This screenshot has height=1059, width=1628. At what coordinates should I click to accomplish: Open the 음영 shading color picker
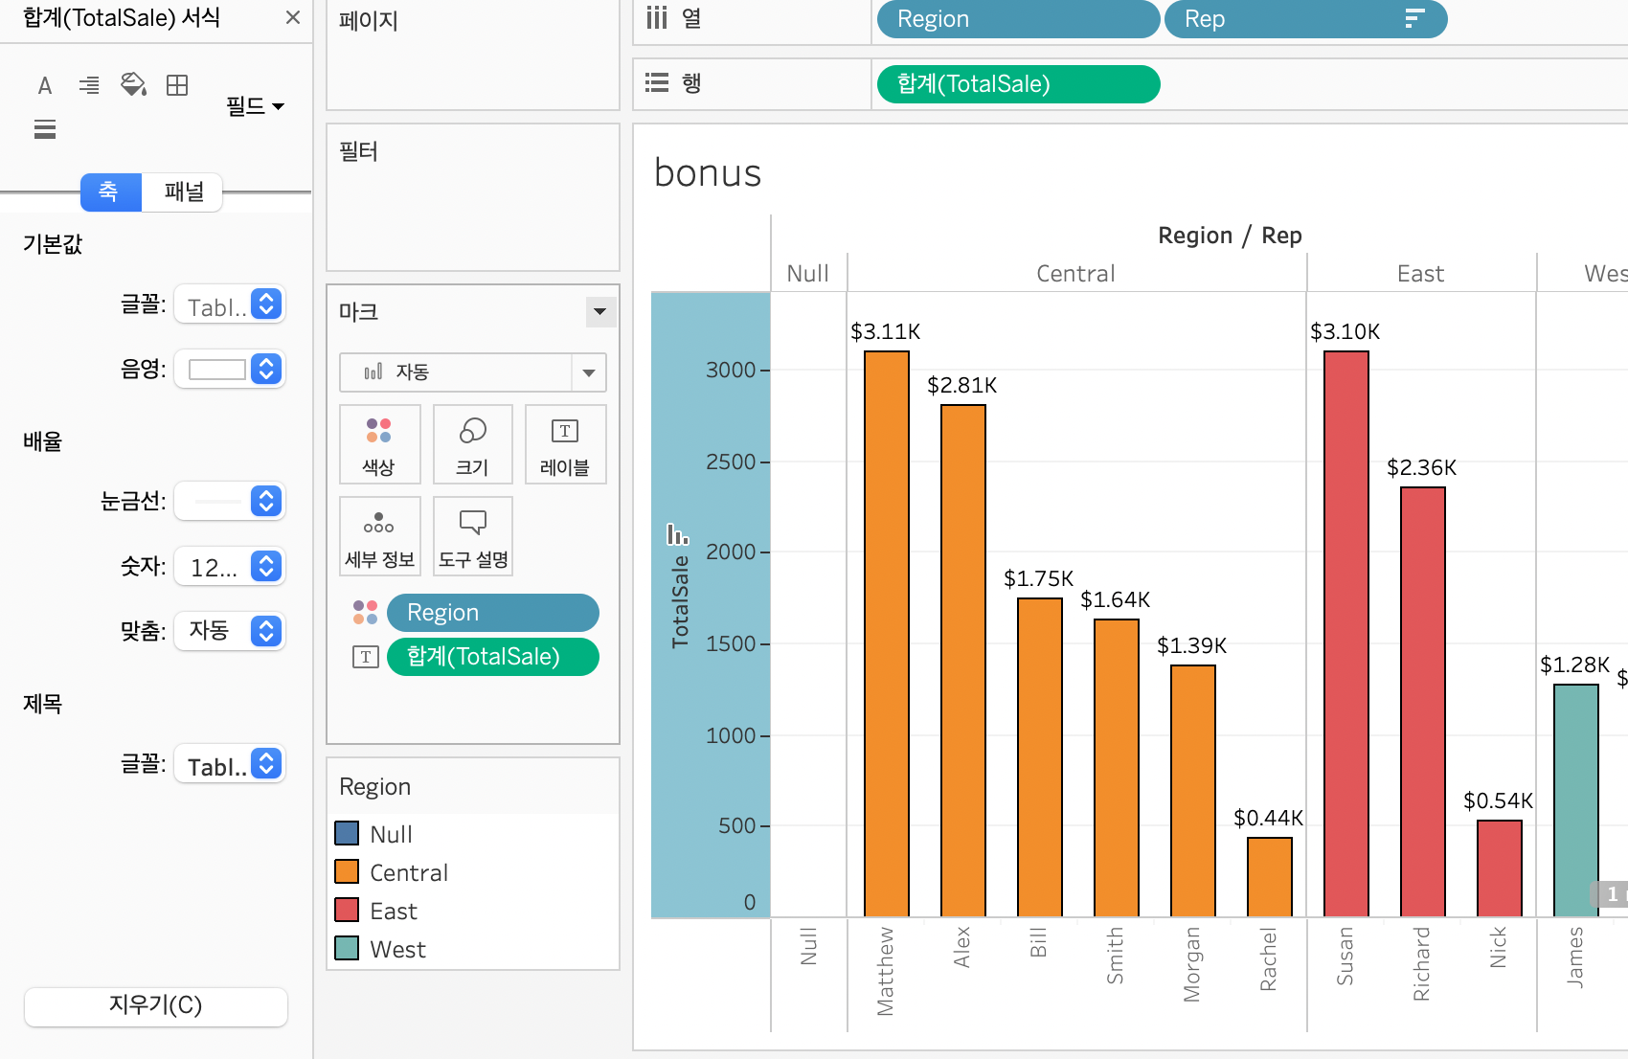(x=230, y=370)
